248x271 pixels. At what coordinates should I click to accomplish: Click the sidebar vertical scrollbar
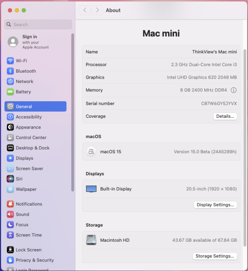click(x=73, y=112)
